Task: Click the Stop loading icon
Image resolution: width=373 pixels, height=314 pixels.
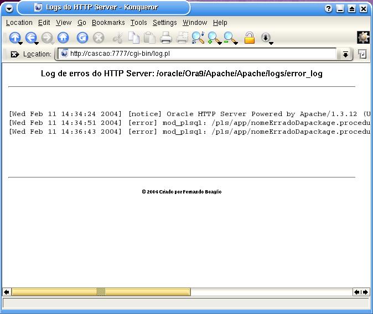Action: coord(99,38)
